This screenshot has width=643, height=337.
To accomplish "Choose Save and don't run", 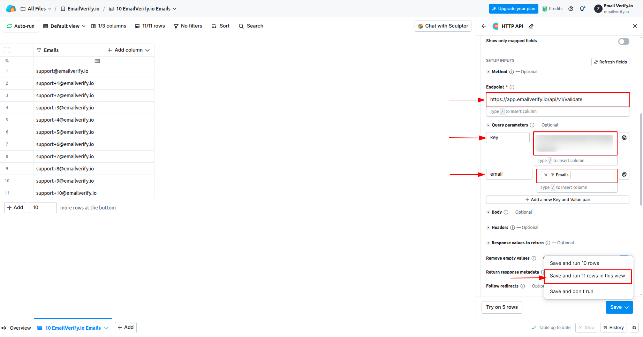I will point(589,291).
